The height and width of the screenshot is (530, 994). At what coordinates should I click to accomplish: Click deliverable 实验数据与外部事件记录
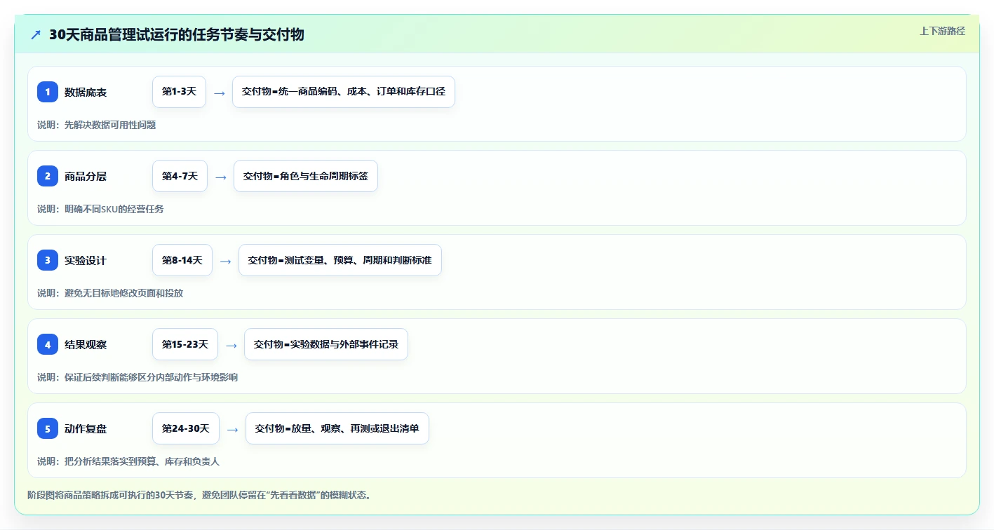pyautogui.click(x=326, y=344)
